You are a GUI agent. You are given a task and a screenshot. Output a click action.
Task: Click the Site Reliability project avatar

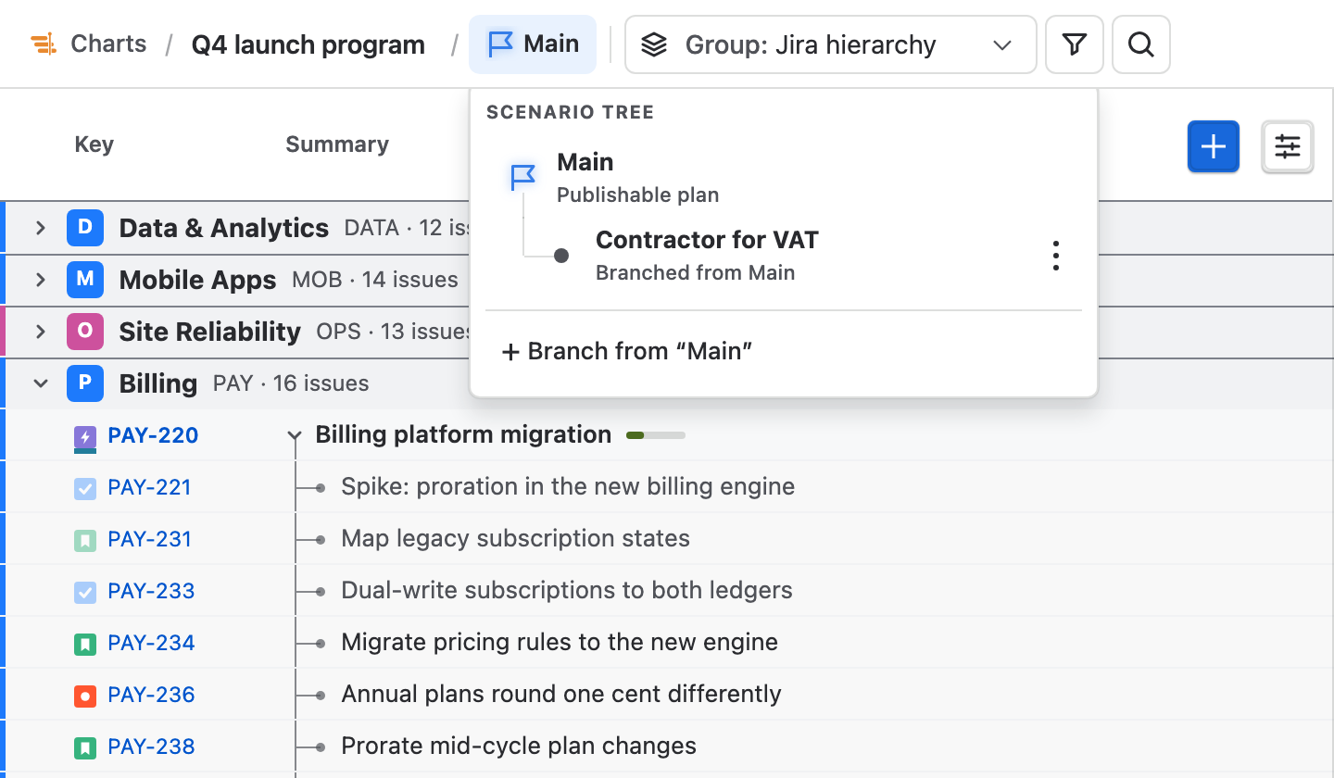tap(84, 332)
